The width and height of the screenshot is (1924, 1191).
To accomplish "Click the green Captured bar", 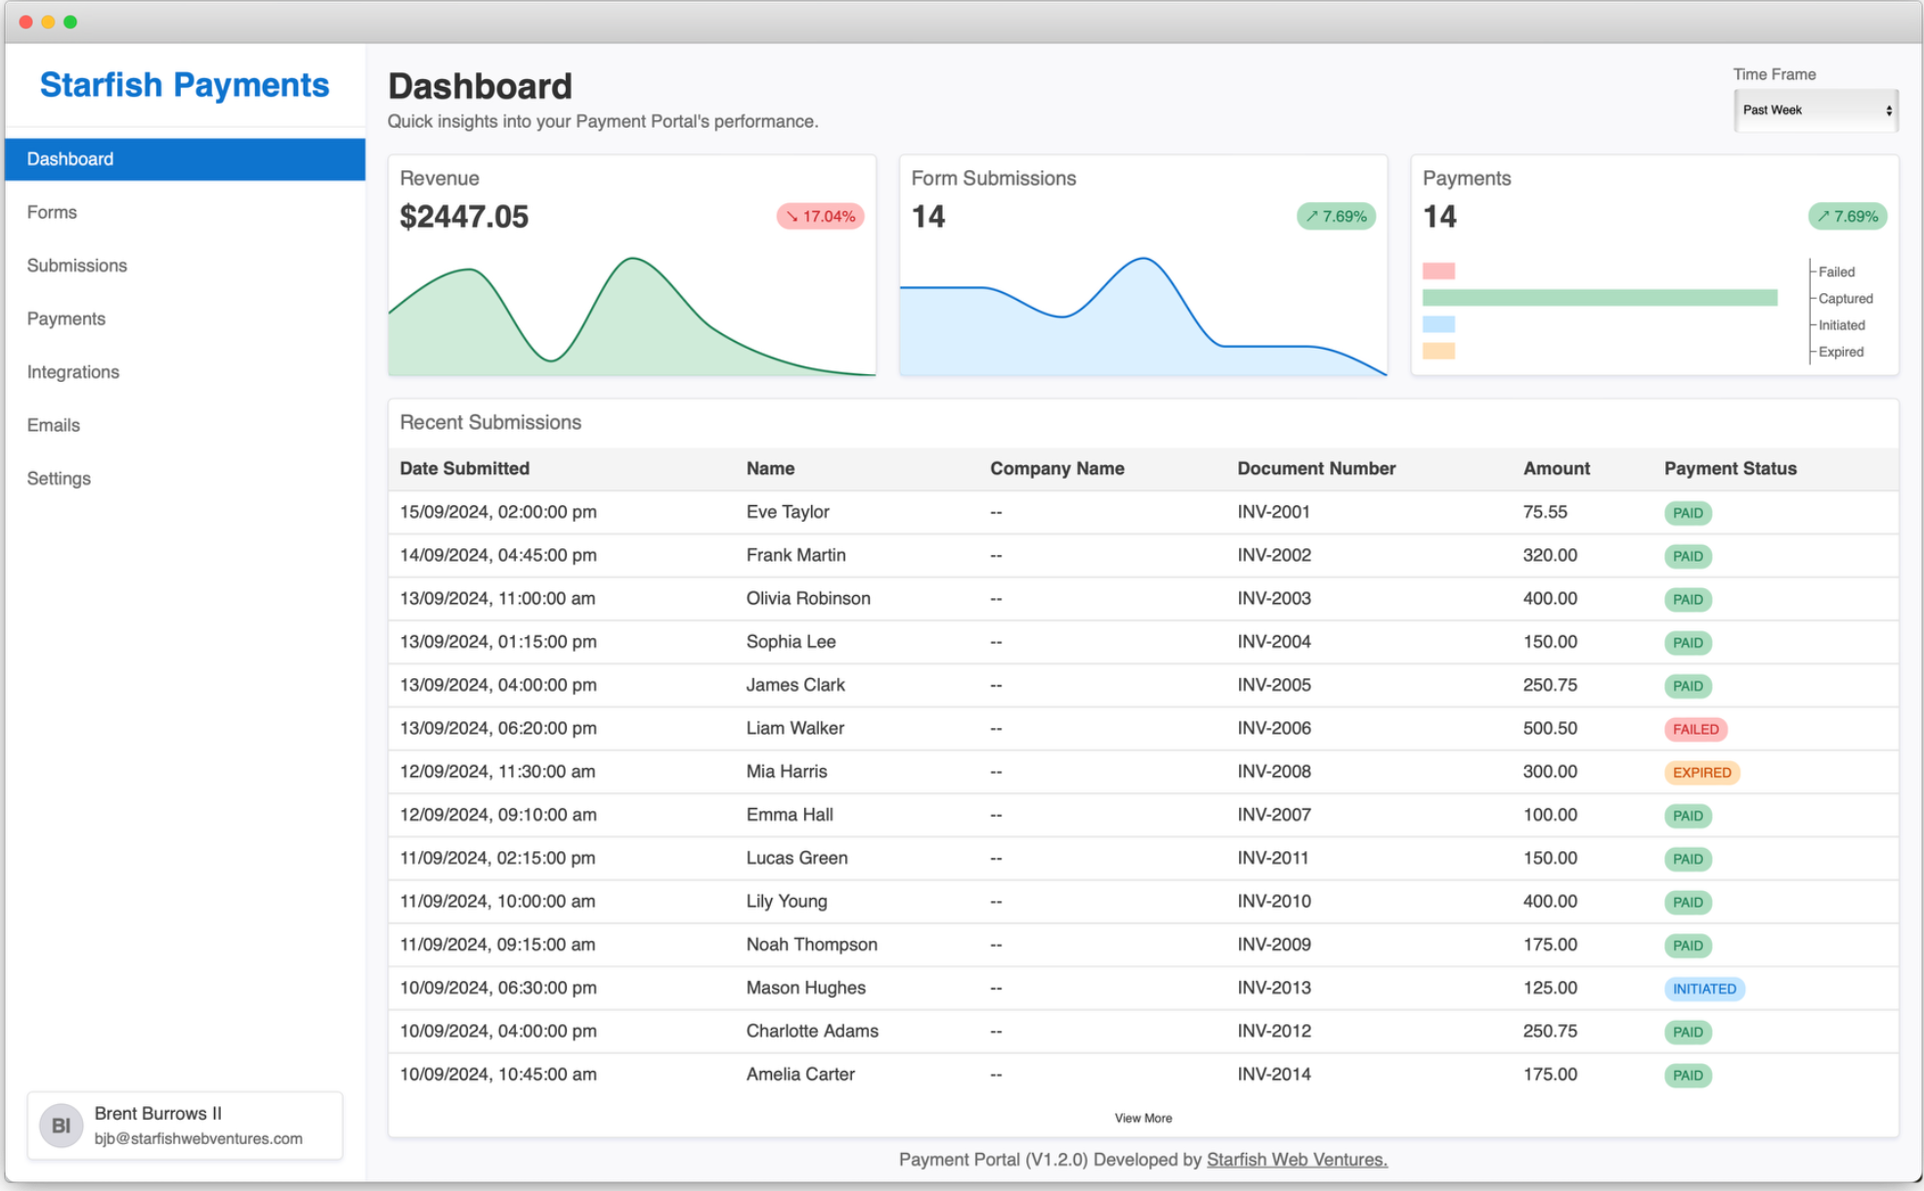I will click(1600, 298).
